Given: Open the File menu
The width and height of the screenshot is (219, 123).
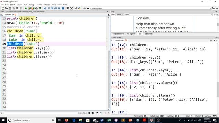Looking at the screenshot, I should [2, 5].
